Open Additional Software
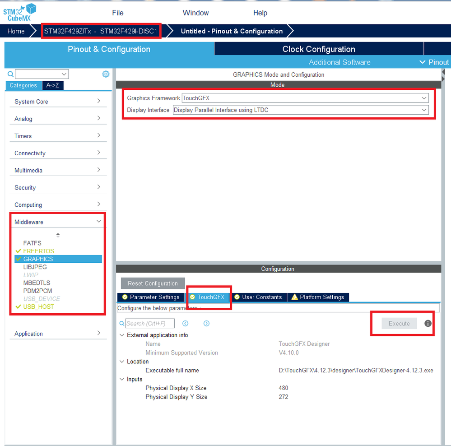Viewport: 451px width, 446px height. coord(339,62)
